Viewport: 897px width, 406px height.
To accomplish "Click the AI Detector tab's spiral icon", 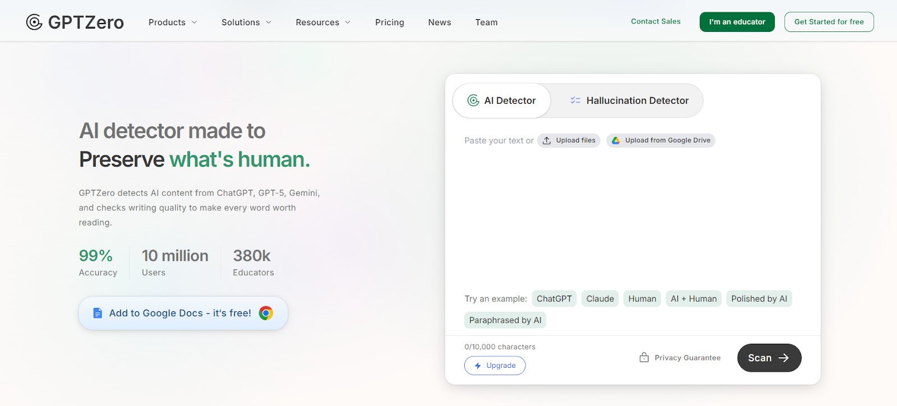I will coord(473,100).
